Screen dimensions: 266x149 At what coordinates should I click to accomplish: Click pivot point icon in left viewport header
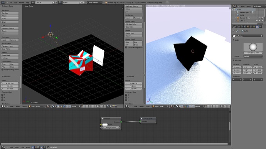coord(54,106)
